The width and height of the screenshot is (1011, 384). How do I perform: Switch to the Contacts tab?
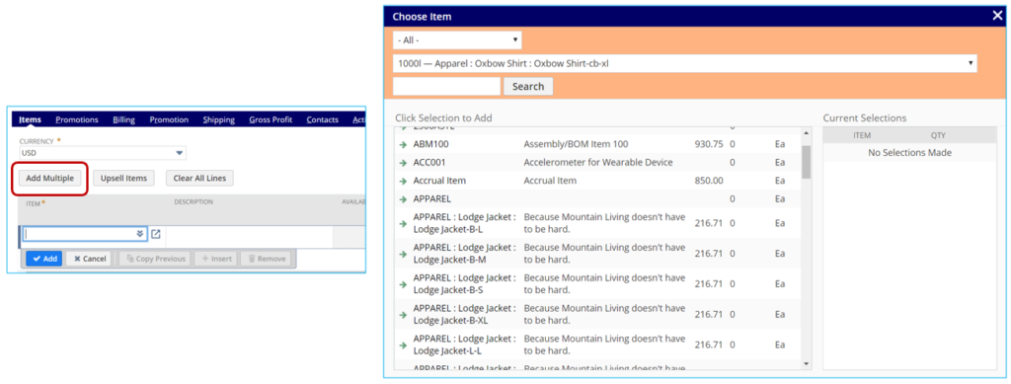coord(323,119)
